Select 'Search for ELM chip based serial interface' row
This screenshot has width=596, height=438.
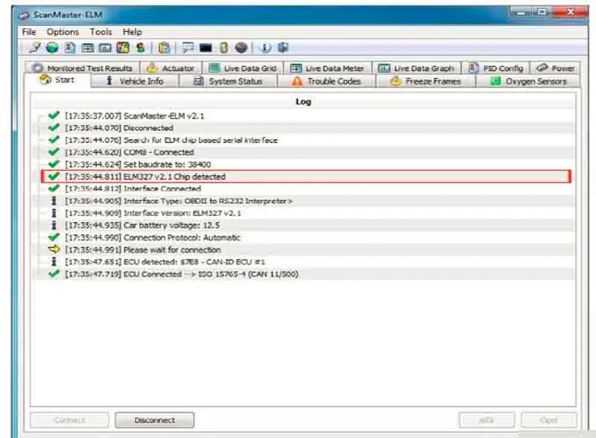click(x=303, y=140)
